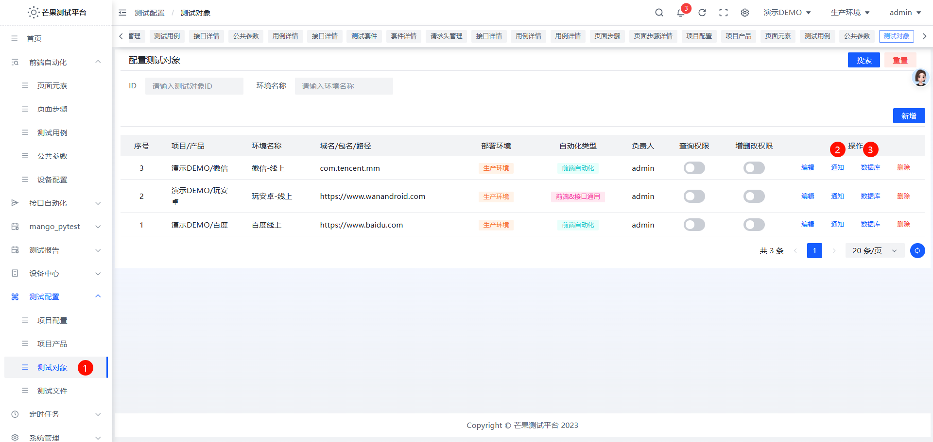
Task: Enable 查询权限 toggle for 微信-线上 row
Action: (694, 168)
